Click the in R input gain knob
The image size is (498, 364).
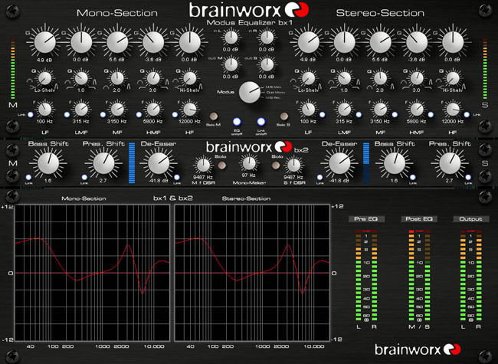point(267,38)
